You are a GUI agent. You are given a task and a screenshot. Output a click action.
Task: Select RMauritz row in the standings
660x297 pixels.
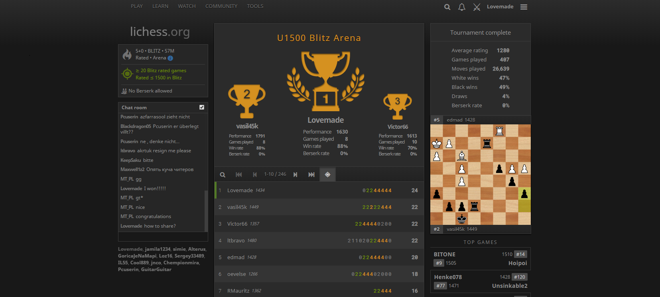point(319,290)
